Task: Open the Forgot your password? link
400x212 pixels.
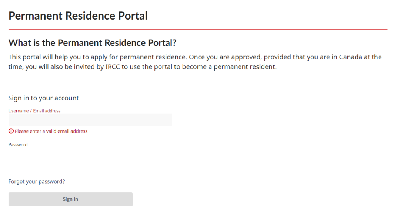Action: pos(37,181)
